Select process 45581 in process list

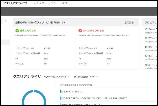(x=150, y=66)
